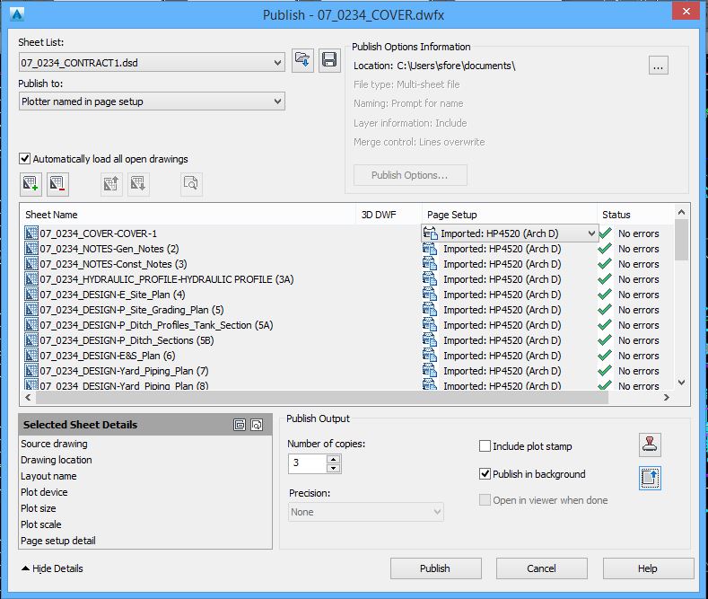Click the browse location ellipsis button

658,66
